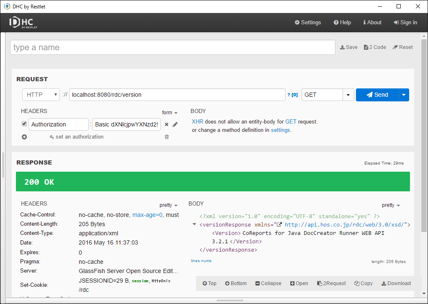Reset the request with eraser icon

point(402,47)
